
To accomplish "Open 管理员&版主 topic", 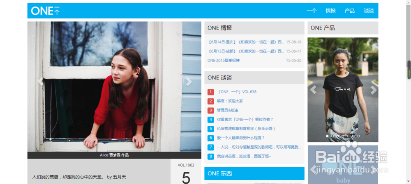I will click(228, 110).
